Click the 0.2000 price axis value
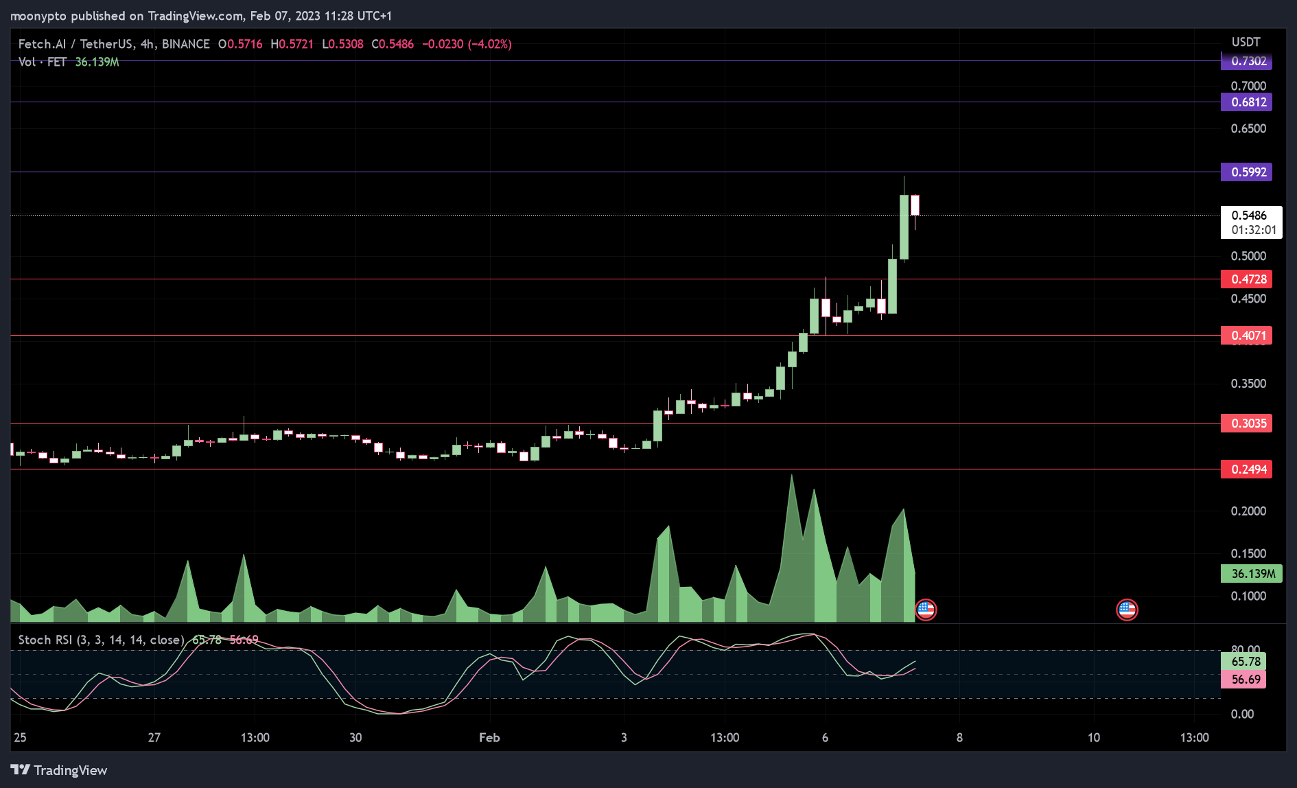 [x=1248, y=511]
